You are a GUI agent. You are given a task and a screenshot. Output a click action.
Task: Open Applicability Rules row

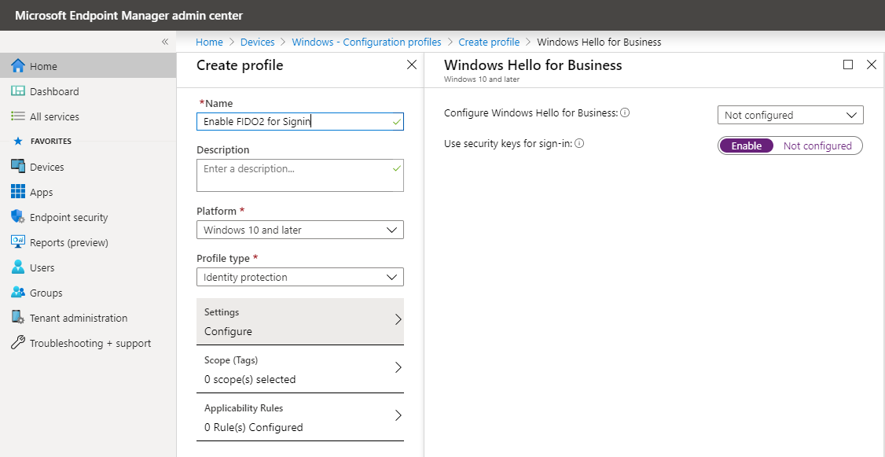pyautogui.click(x=299, y=417)
